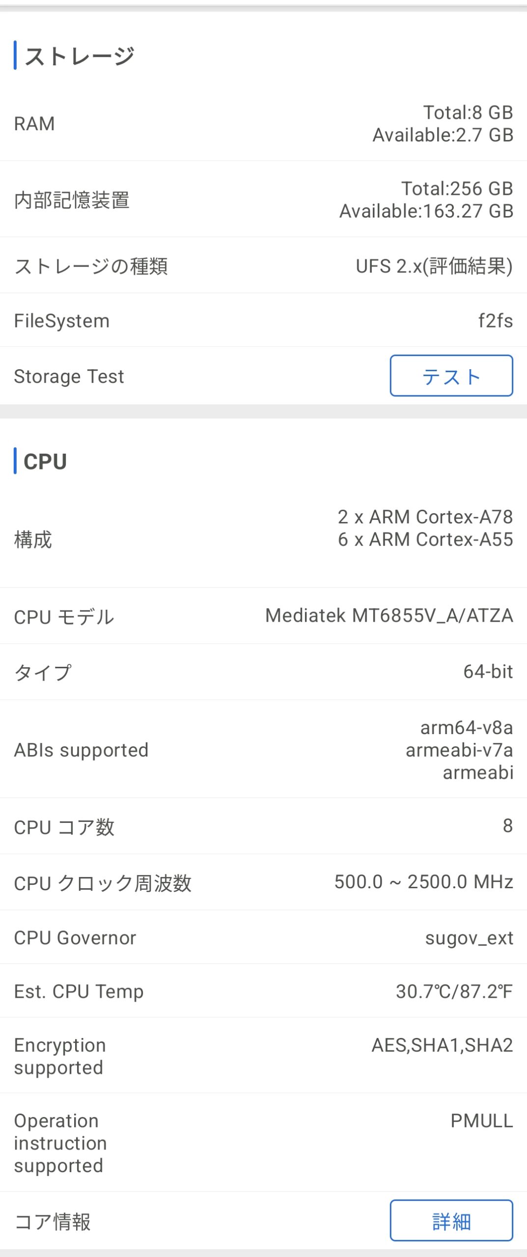Screen dimensions: 527x1257
Task: Select the ABIs supported row
Action: [263, 749]
